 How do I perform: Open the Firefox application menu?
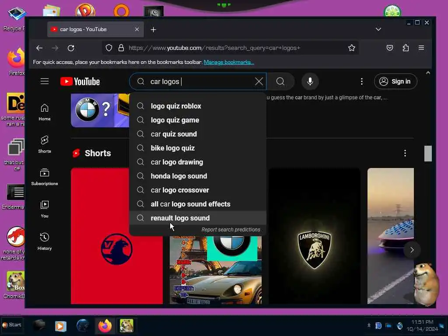(x=421, y=48)
